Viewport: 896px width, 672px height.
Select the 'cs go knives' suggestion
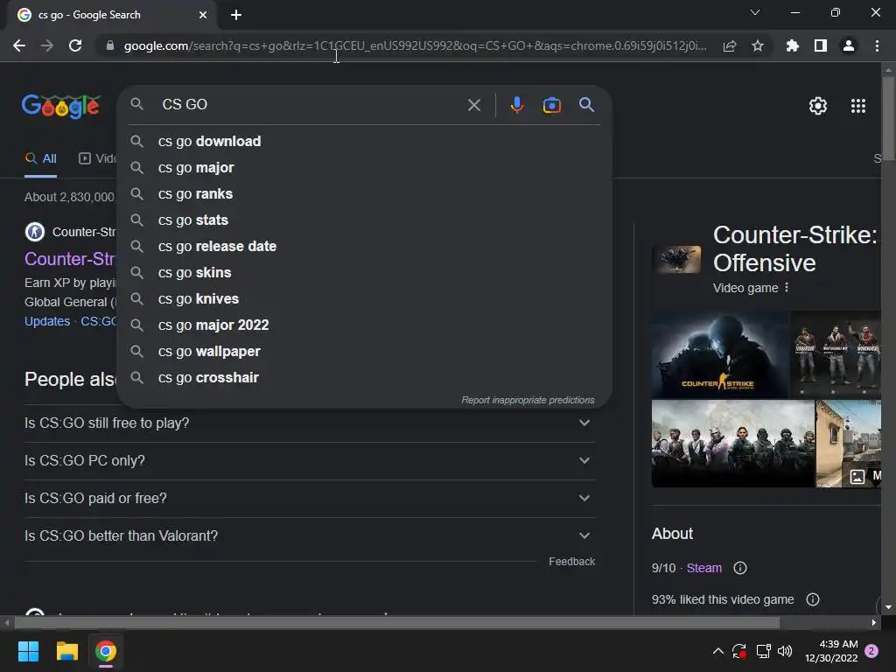click(364, 299)
